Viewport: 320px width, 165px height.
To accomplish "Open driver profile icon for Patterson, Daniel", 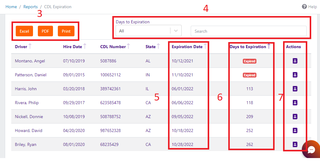I will pos(295,75).
